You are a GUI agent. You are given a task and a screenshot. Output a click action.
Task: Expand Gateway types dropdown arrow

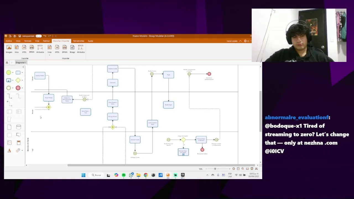point(22,80)
